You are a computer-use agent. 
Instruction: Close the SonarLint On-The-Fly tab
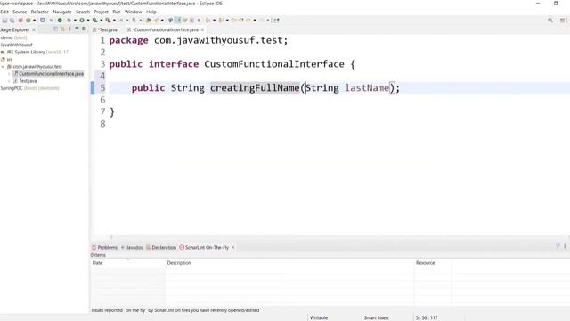pos(232,248)
